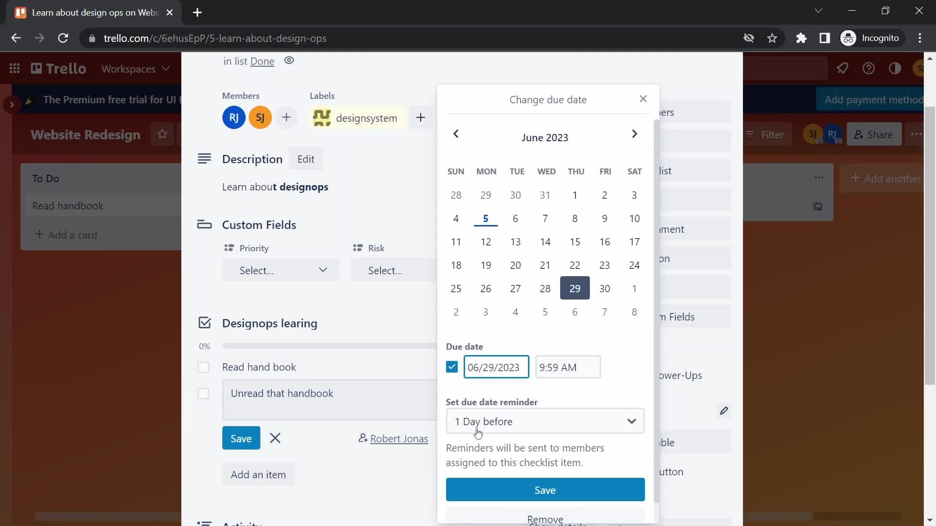Click the help question mark icon

pyautogui.click(x=869, y=69)
